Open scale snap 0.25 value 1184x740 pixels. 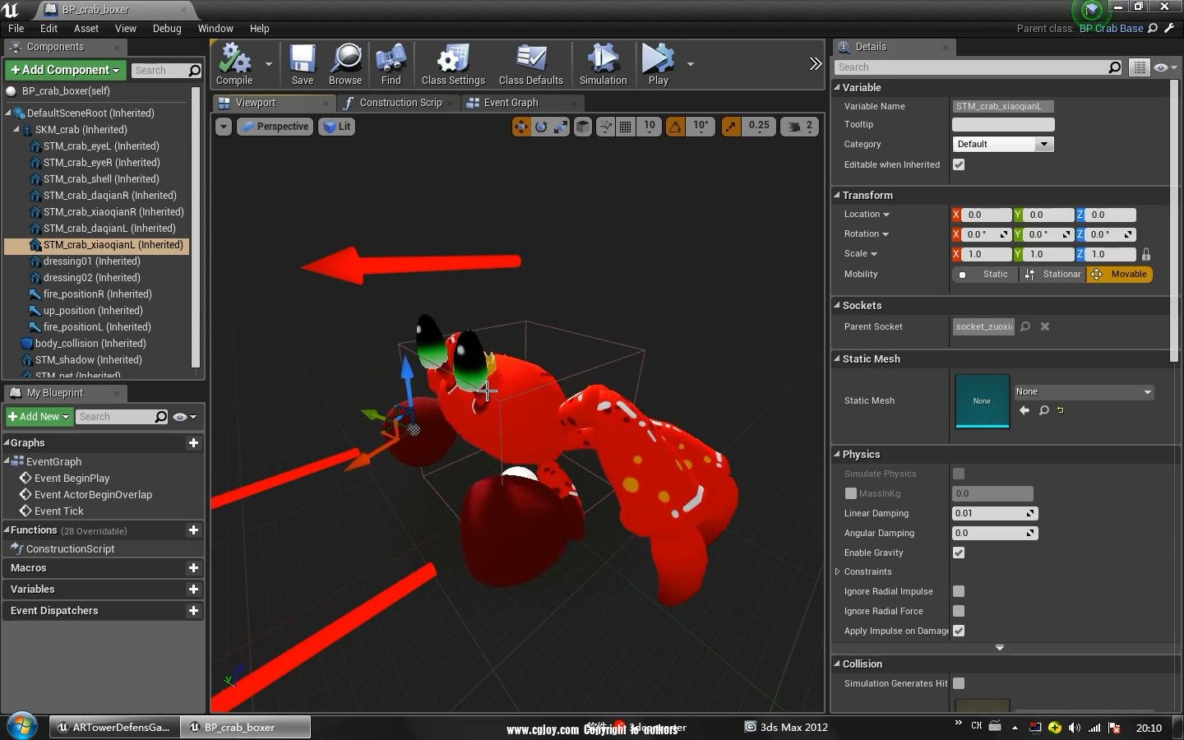[759, 127]
